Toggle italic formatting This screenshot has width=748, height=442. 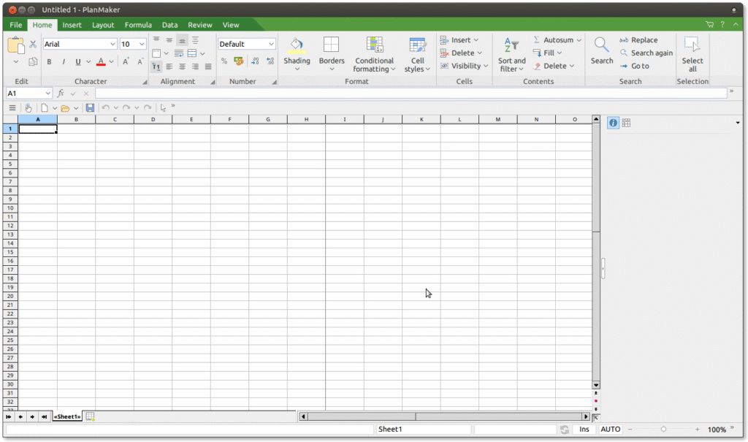pos(64,62)
